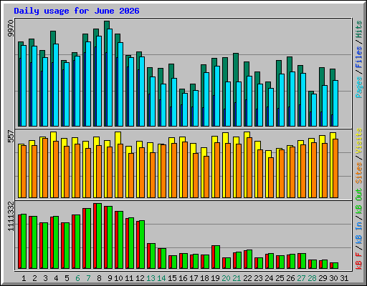Select the 9970 axis value

coord(11,29)
